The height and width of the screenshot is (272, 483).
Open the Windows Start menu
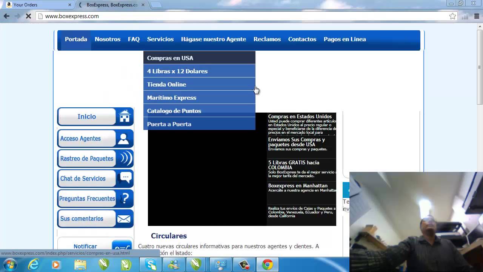click(10, 264)
